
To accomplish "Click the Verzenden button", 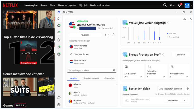I will point(173,101).
